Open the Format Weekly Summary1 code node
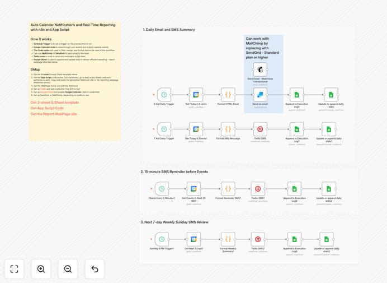 [x=228, y=239]
